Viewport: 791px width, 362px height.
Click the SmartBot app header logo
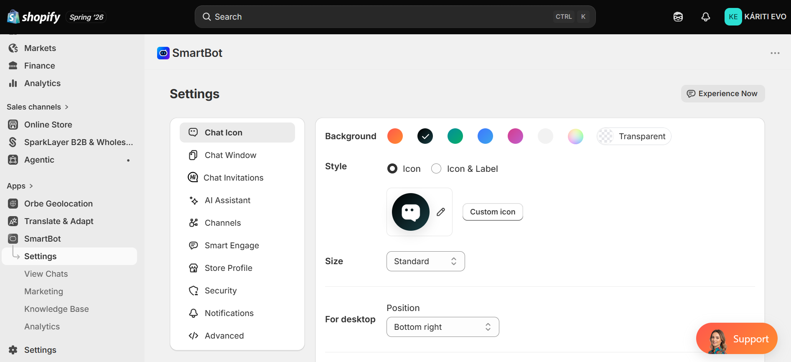tap(163, 53)
